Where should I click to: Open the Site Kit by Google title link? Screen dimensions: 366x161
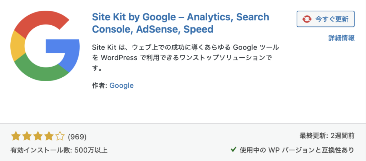[x=180, y=22]
